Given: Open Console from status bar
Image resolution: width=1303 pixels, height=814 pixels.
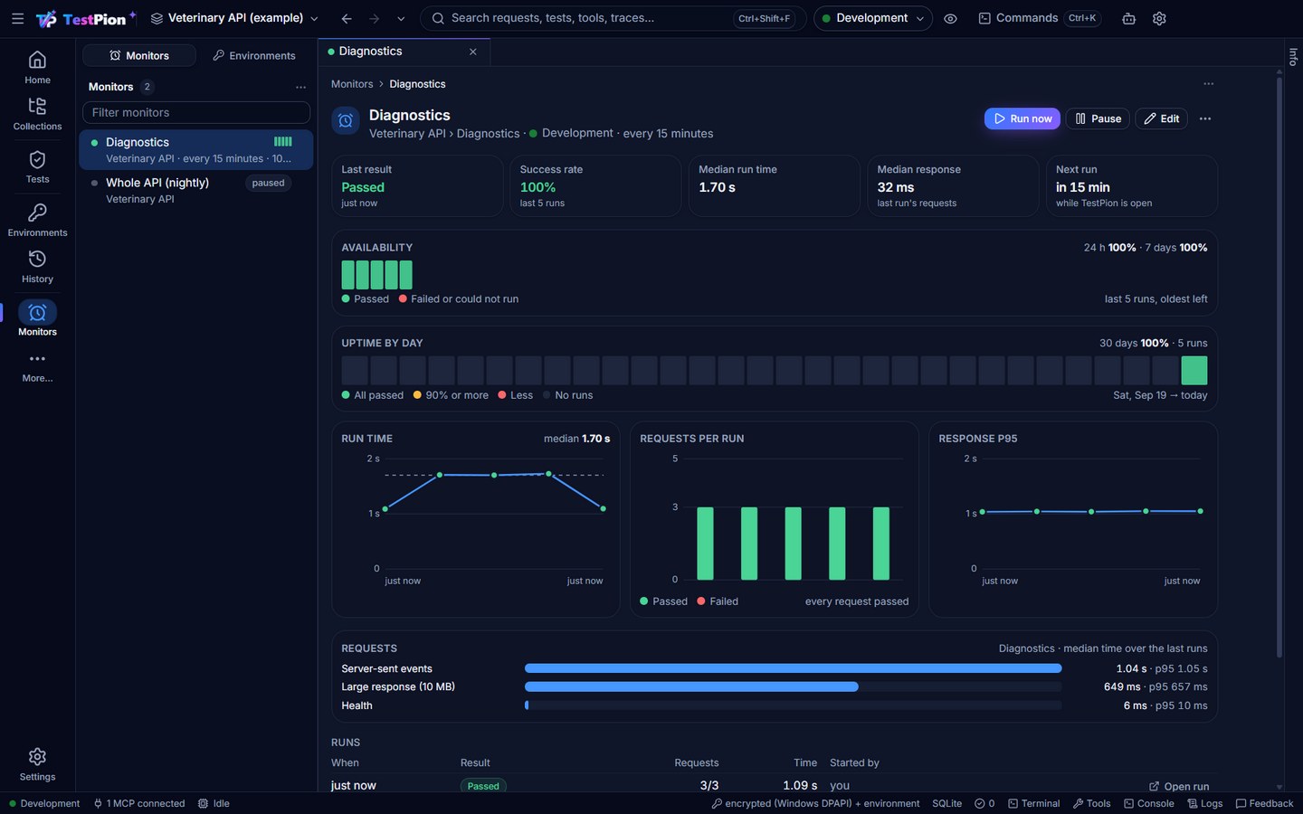Looking at the screenshot, I should [x=1148, y=803].
